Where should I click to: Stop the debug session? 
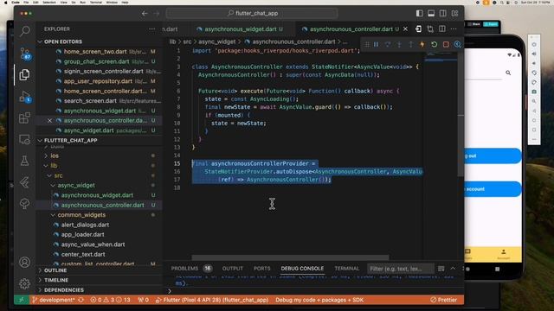click(446, 44)
